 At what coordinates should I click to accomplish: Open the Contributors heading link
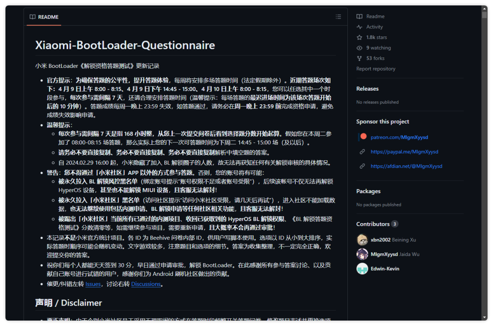click(x=373, y=224)
